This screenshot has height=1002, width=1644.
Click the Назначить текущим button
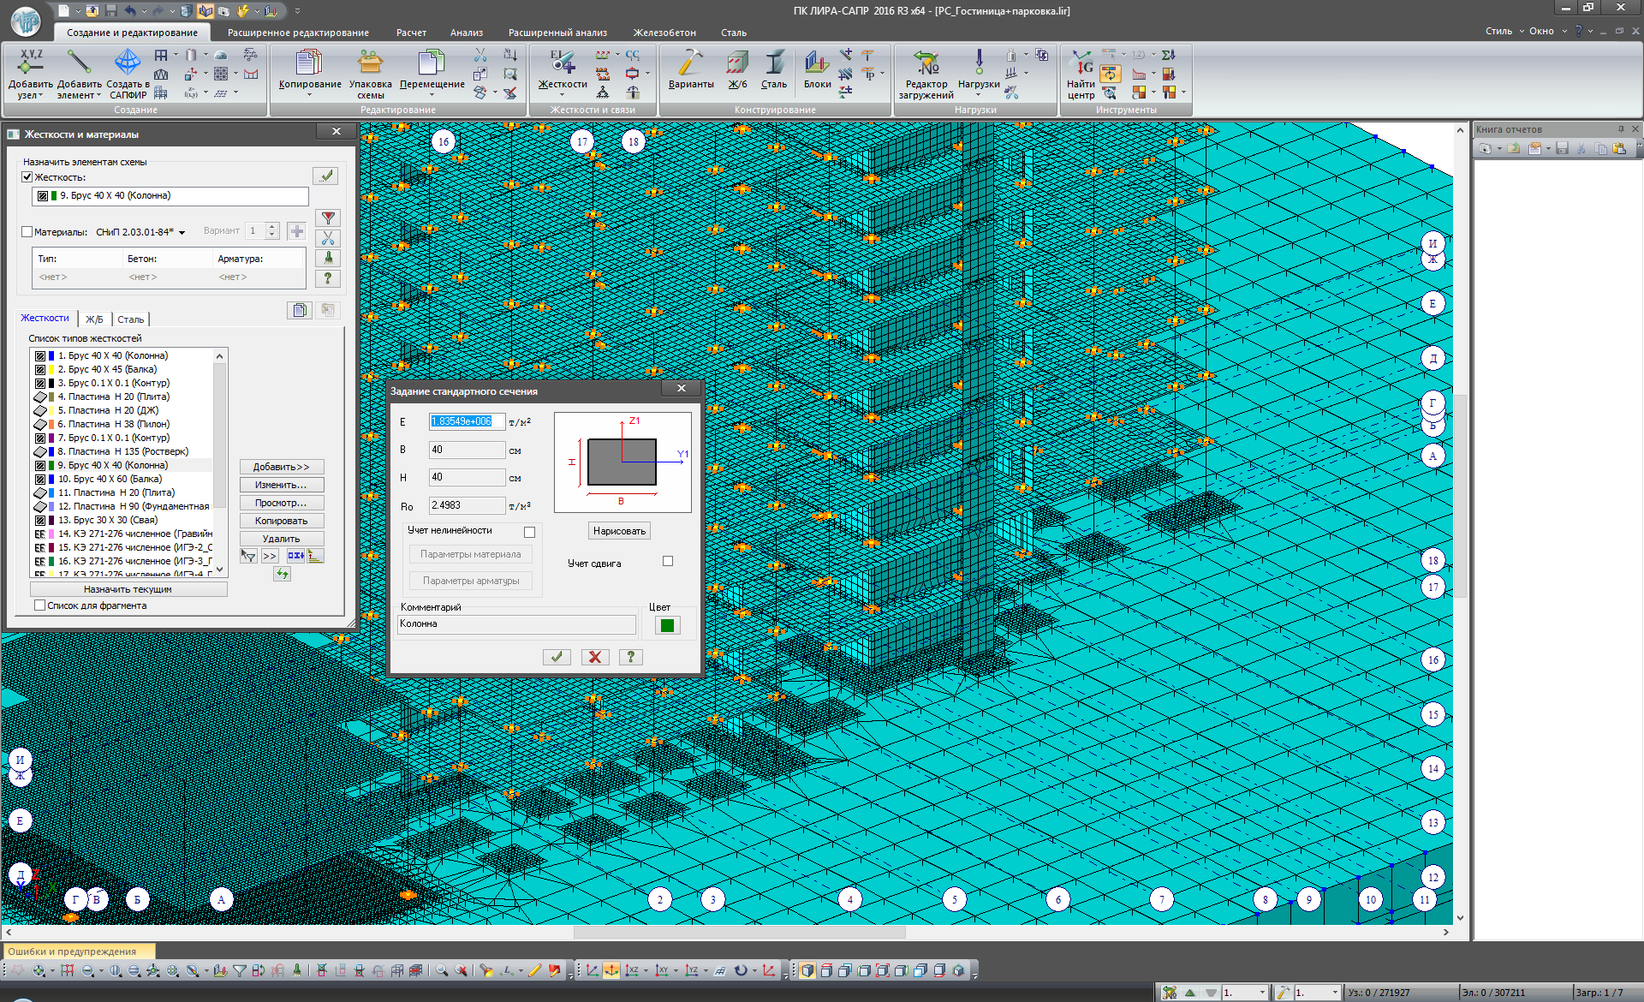128,589
